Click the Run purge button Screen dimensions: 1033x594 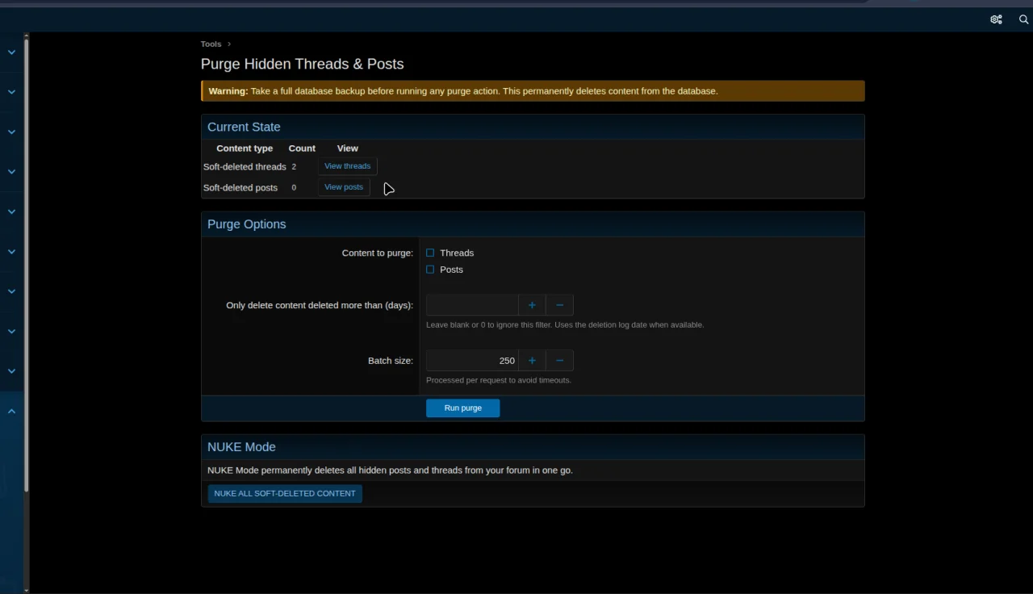pyautogui.click(x=462, y=408)
